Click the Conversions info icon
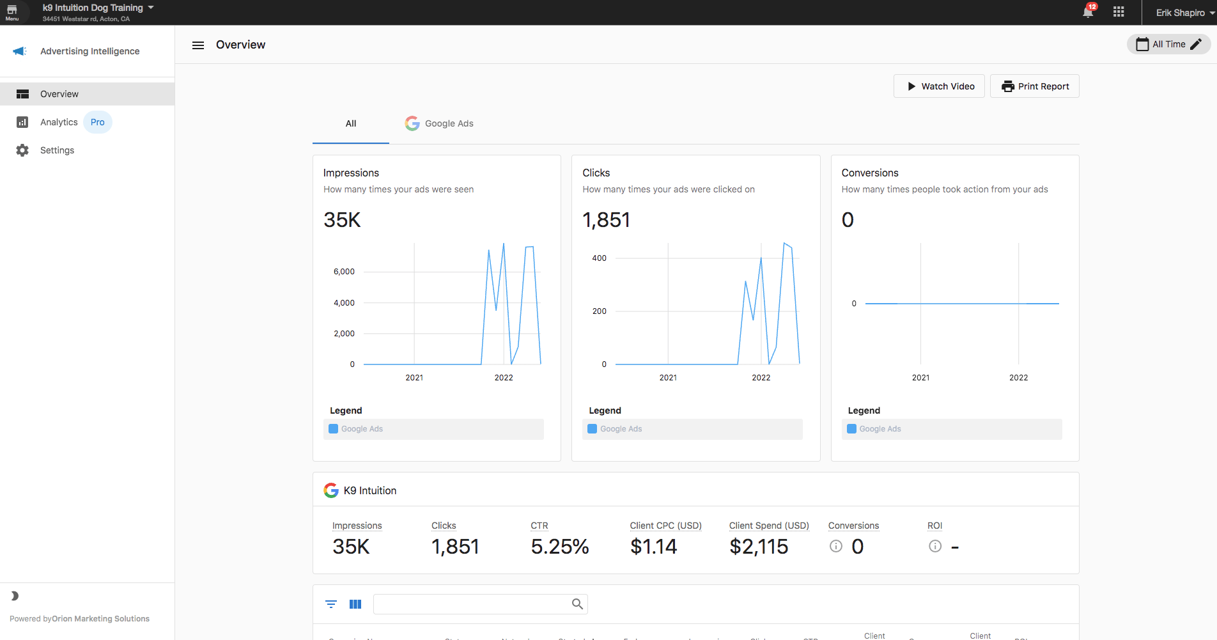 click(836, 546)
